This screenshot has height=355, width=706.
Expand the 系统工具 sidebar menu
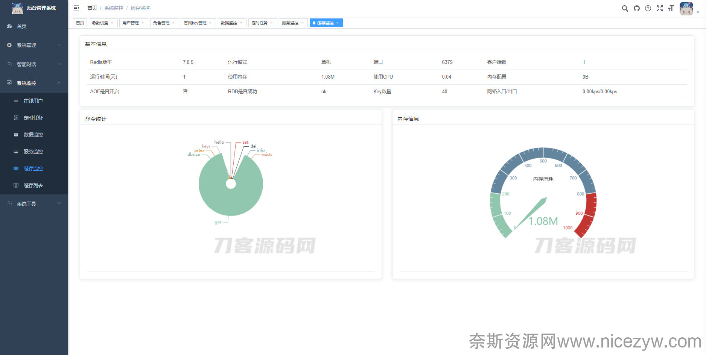[33, 204]
